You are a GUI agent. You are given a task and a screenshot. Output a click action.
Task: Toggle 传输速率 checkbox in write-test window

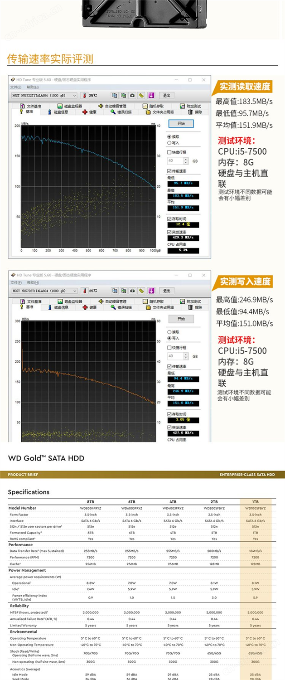pos(169,366)
